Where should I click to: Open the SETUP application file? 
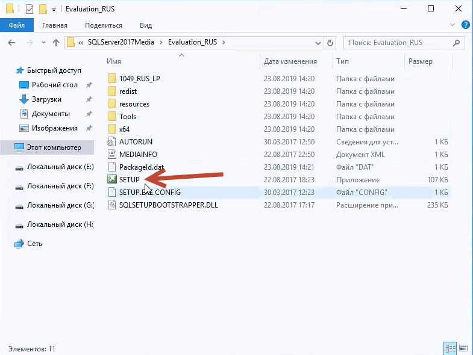point(129,180)
